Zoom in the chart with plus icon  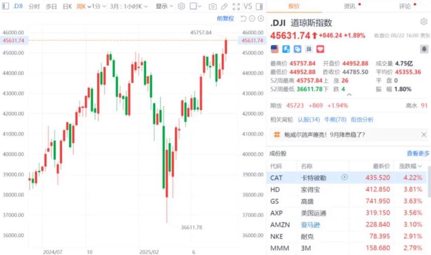click(x=260, y=19)
